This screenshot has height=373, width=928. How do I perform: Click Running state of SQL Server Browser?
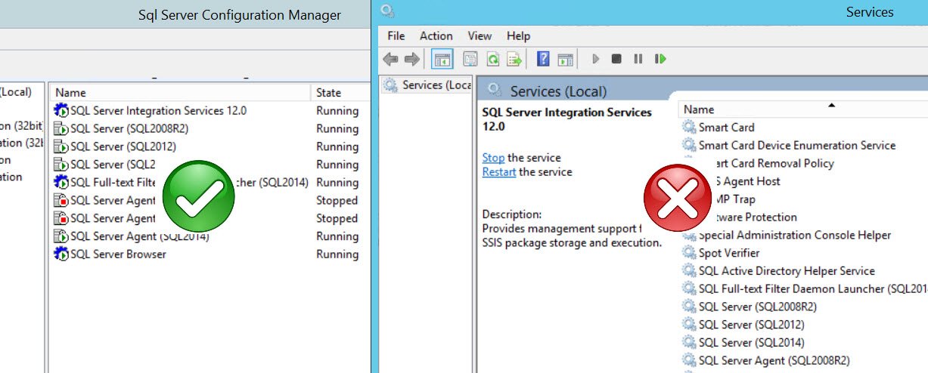click(x=337, y=254)
